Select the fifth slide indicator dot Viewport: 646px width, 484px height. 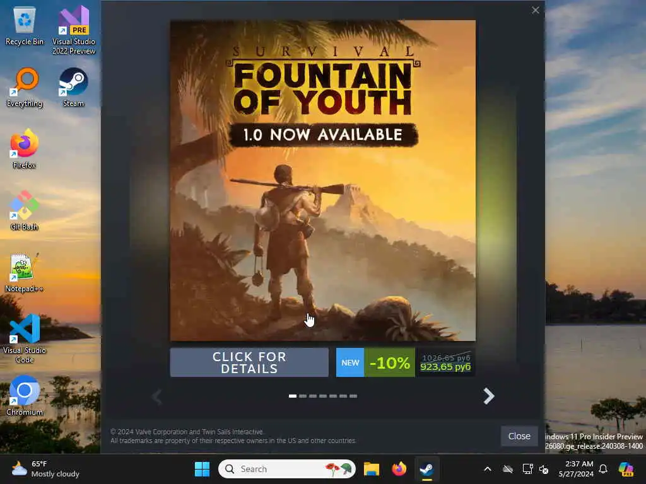click(x=333, y=396)
